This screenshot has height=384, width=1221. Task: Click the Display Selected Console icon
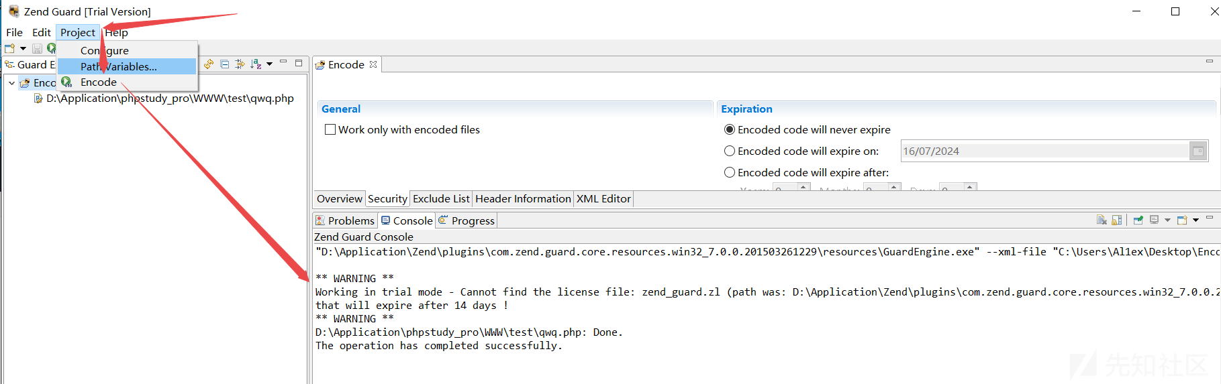[1155, 220]
